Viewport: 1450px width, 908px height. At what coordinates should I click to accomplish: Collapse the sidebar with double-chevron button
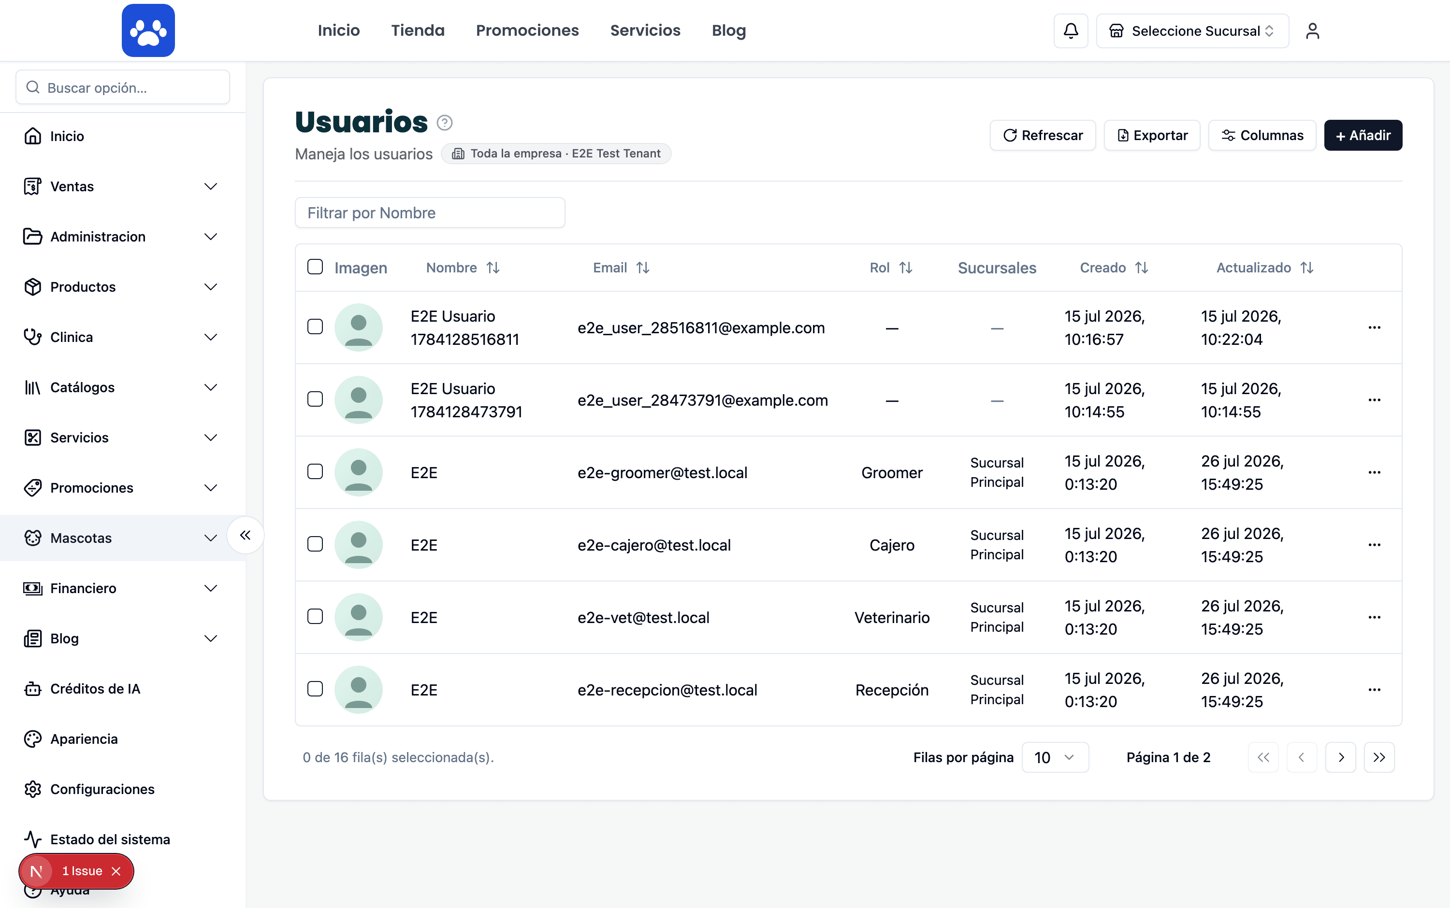[x=245, y=535]
